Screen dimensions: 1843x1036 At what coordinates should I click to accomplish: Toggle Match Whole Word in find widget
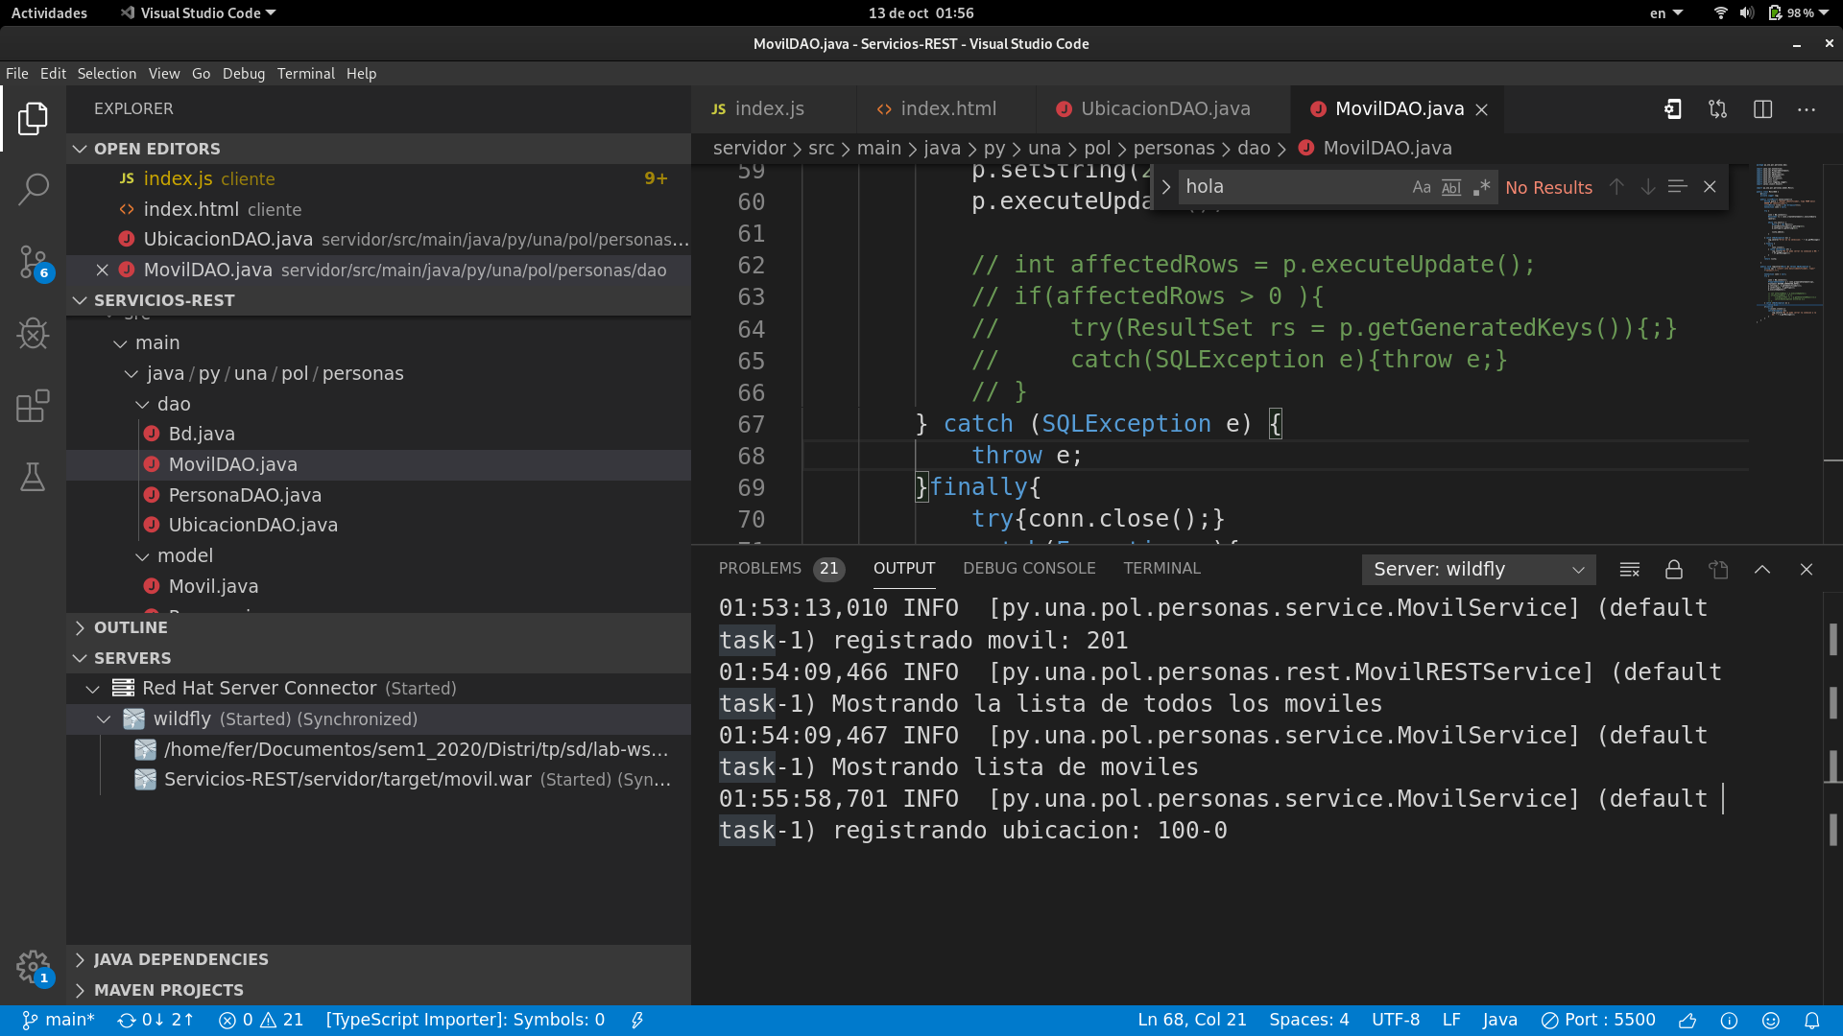pos(1451,188)
